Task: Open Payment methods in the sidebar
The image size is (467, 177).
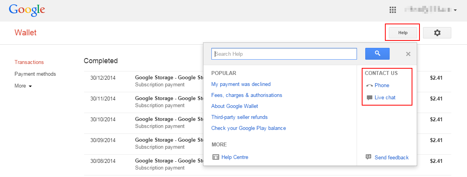Action: coord(35,74)
